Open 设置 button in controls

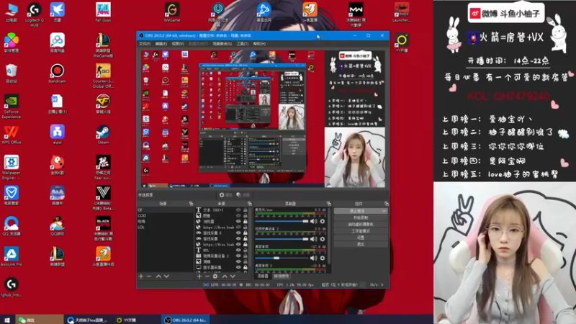point(361,238)
